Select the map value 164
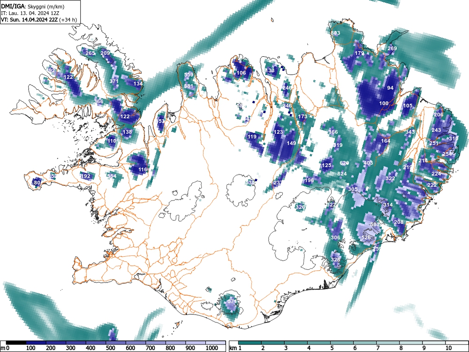Viewport: 469px width, 352px height. pos(386,141)
